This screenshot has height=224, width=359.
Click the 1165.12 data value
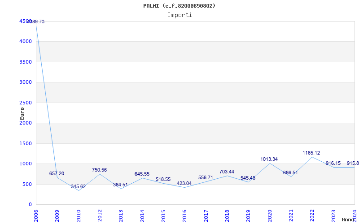click(x=311, y=153)
